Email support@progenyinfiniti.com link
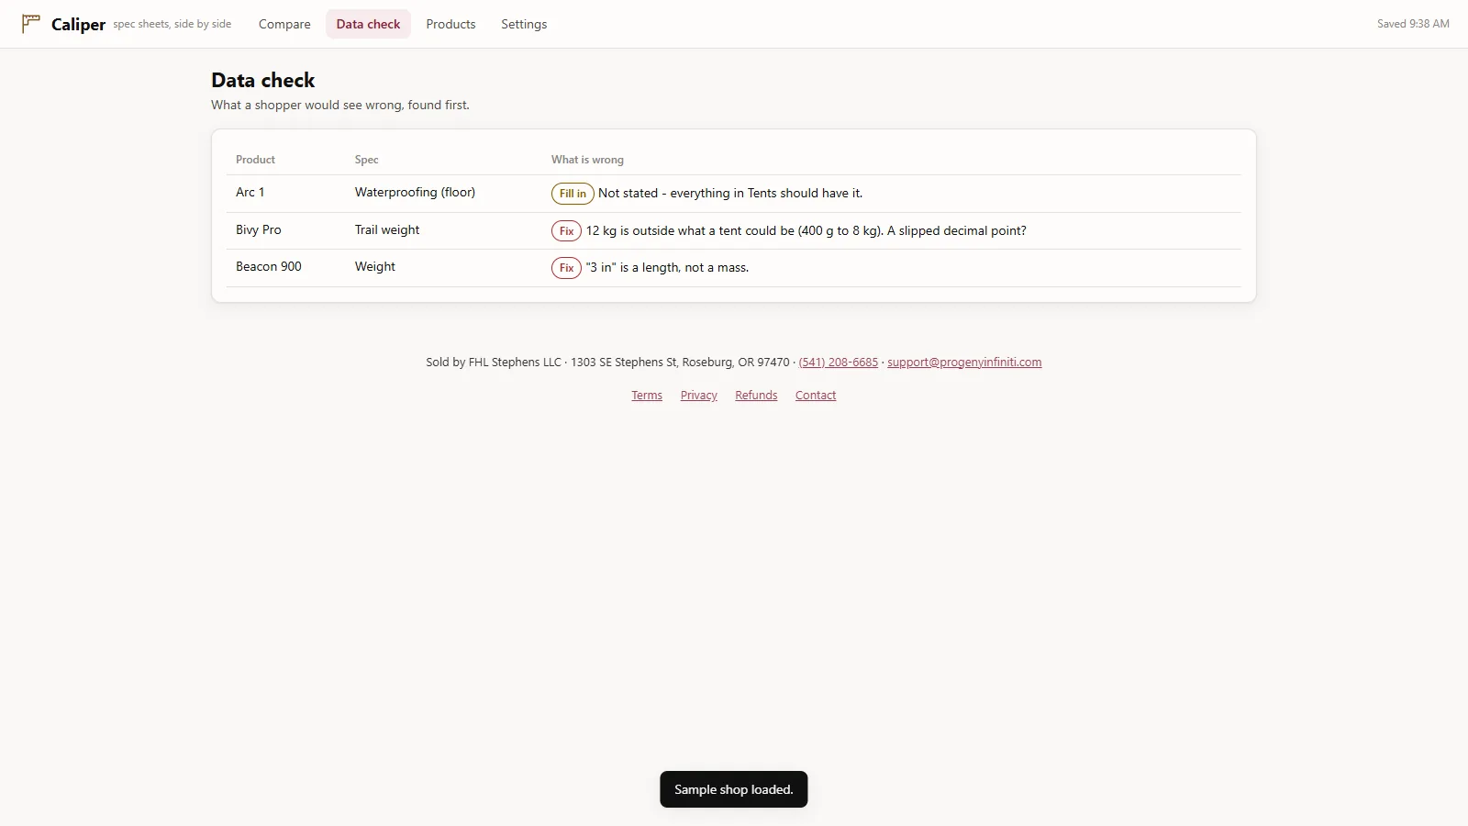 [964, 363]
